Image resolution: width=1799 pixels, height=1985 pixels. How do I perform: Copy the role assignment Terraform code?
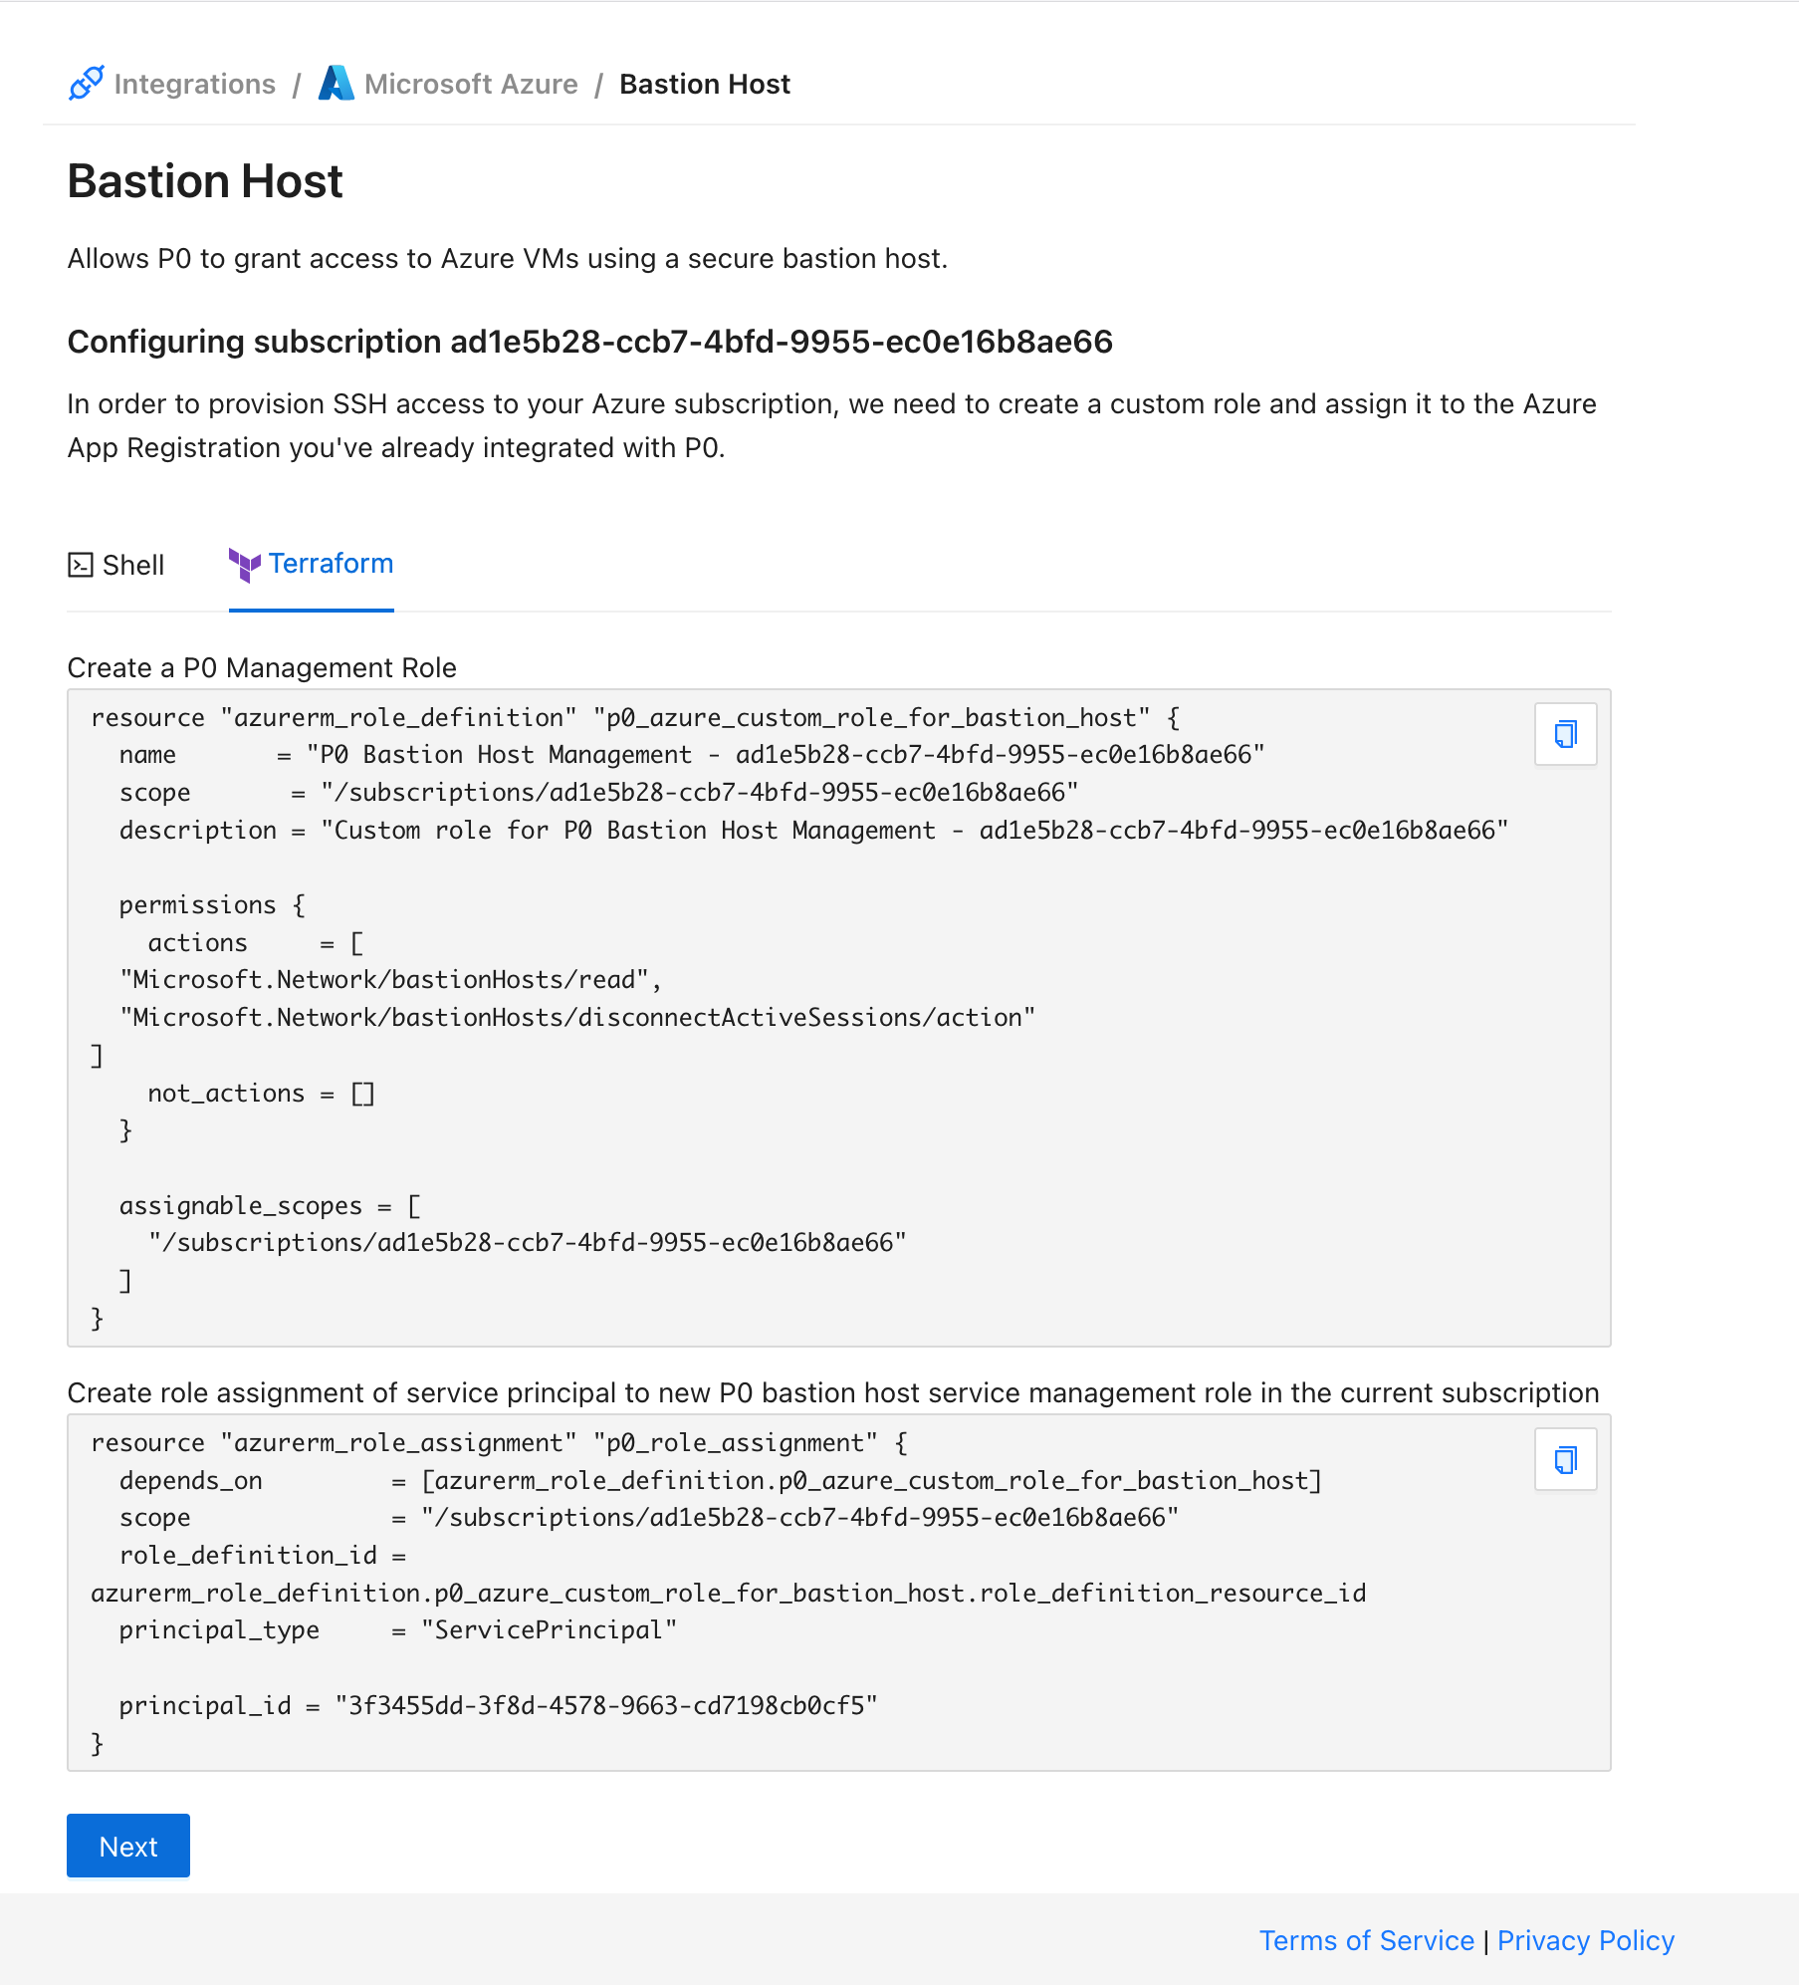[1565, 1460]
